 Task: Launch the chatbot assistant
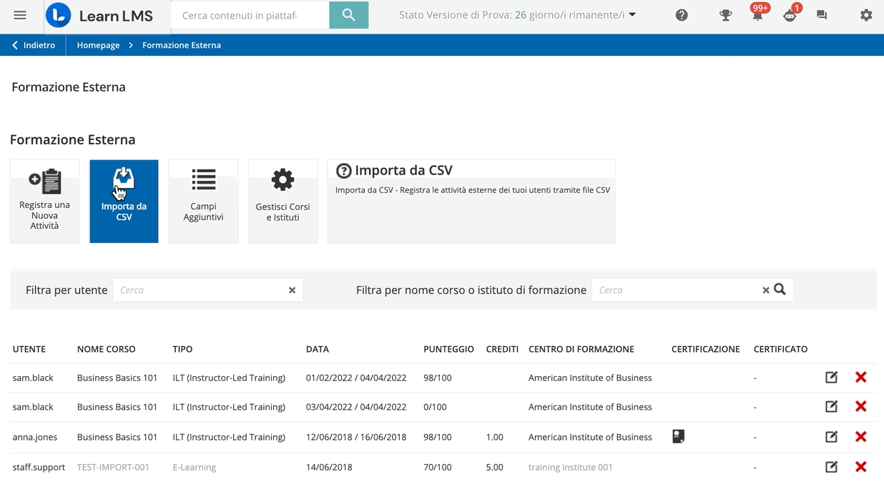(x=790, y=14)
